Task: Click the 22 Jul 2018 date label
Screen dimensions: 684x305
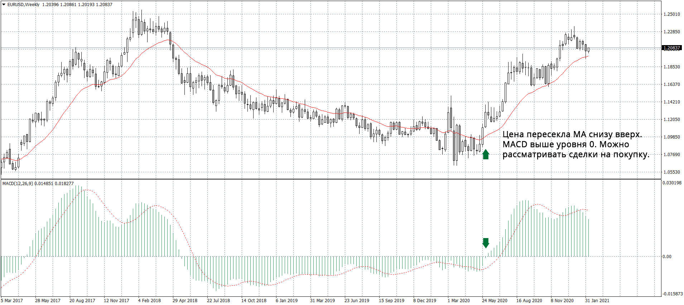Action: click(x=218, y=301)
